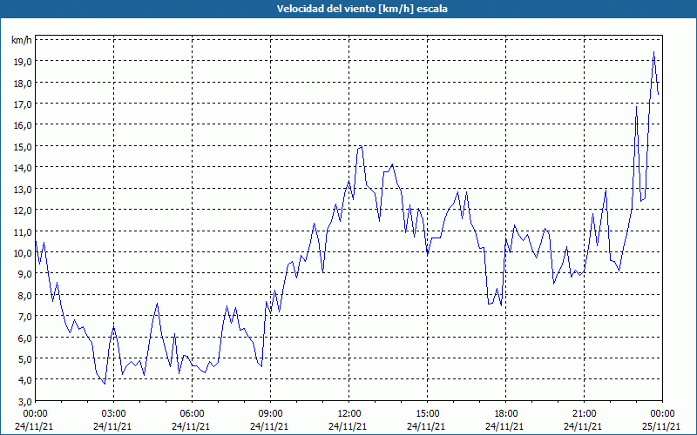Click the 25/11/21 date label

coord(662,426)
